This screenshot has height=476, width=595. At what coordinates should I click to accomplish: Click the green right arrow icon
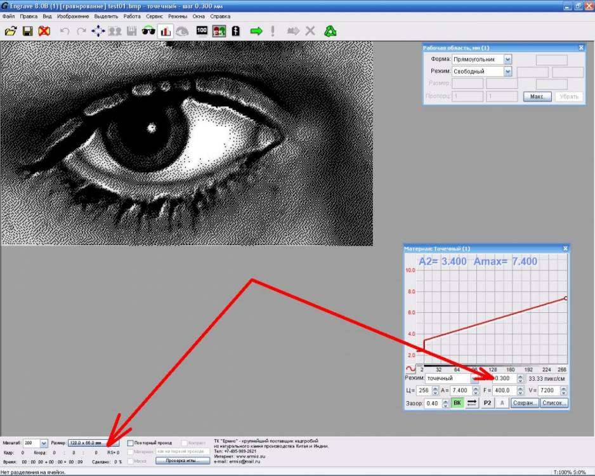256,30
